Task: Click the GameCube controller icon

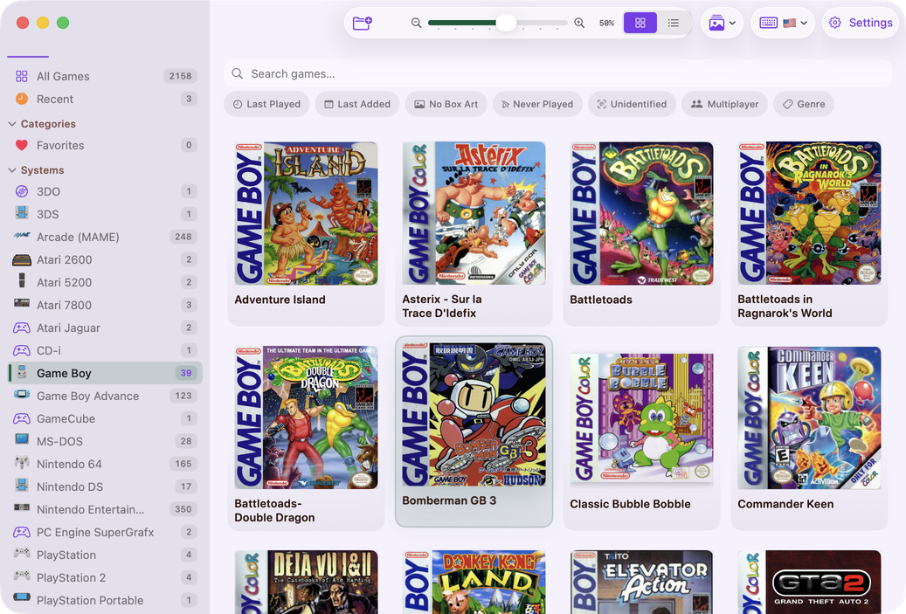Action: point(21,418)
